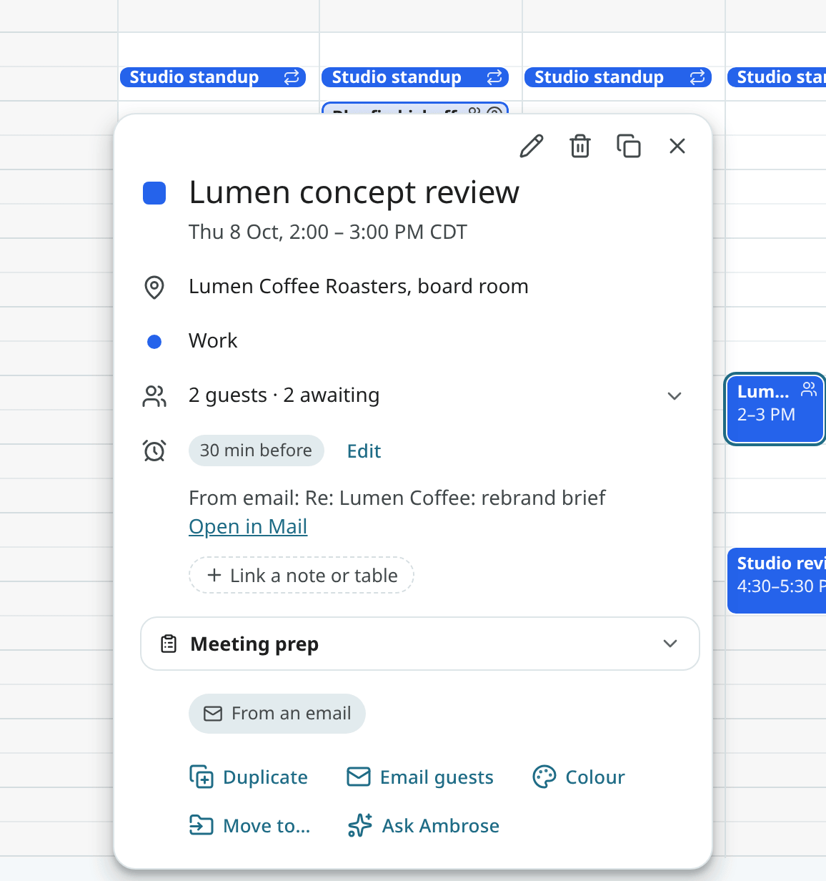Click the Work calendar label

coord(213,340)
